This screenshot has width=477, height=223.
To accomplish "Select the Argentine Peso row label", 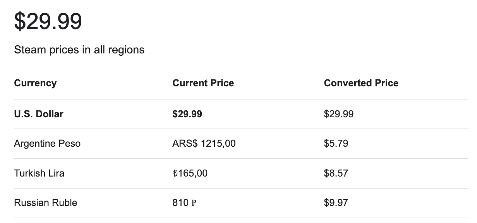I will (x=47, y=144).
